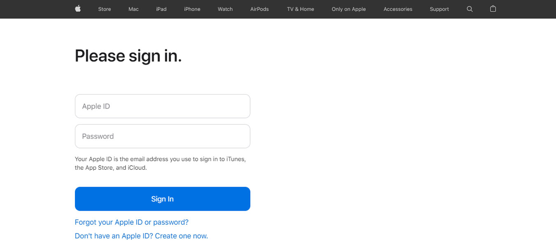The width and height of the screenshot is (556, 249).
Task: Go to Accessories
Action: tap(398, 9)
